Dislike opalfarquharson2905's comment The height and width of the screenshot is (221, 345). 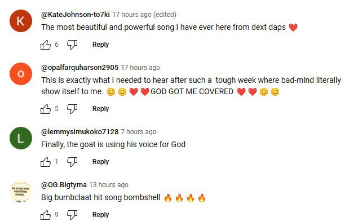[x=72, y=109]
